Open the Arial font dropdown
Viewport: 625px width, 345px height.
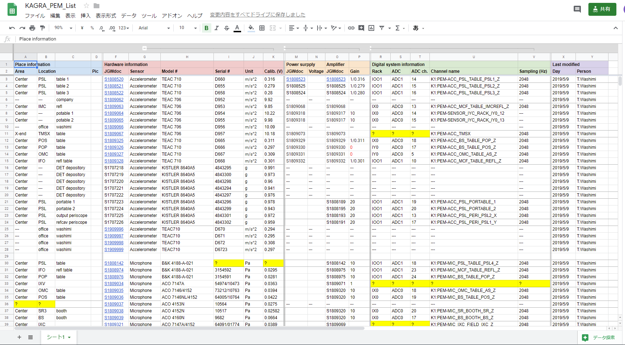coord(154,28)
